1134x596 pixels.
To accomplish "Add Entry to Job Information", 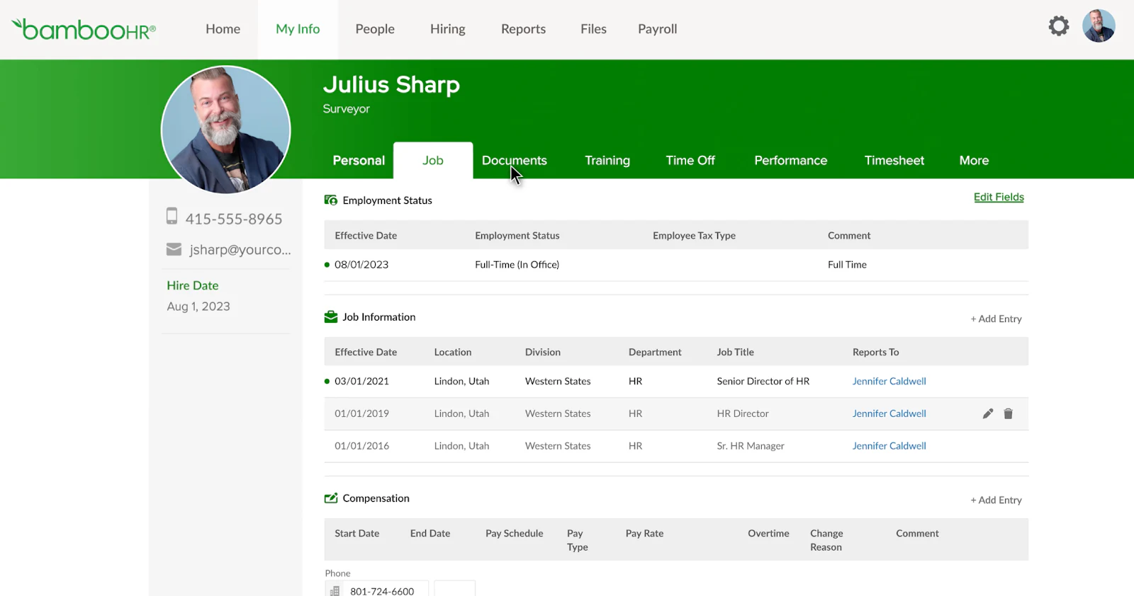I will point(996,319).
